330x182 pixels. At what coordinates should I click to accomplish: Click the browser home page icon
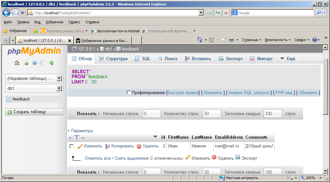[x=200, y=40]
